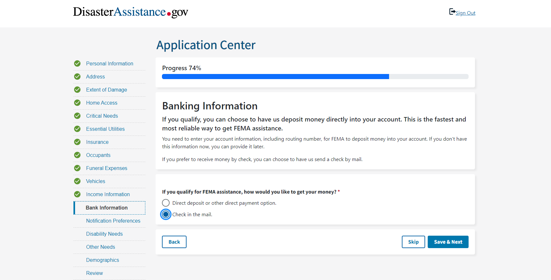
Task: Choose the Check in the mail radio button
Action: 166,214
